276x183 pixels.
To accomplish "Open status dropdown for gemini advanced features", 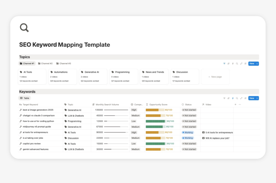I will (x=189, y=149).
